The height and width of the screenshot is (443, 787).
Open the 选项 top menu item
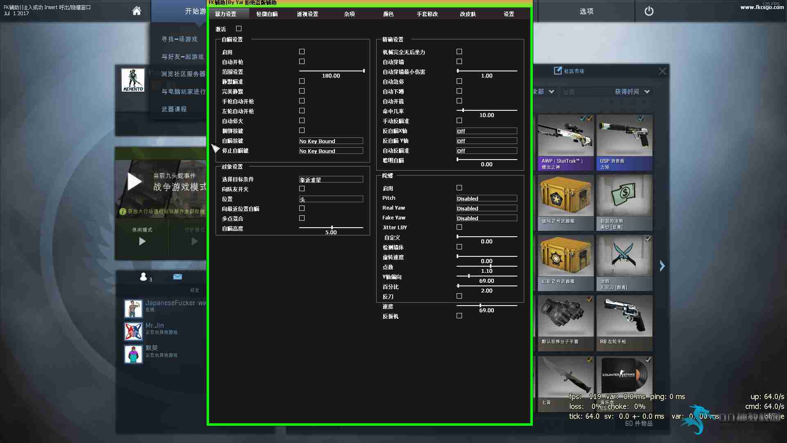point(586,11)
